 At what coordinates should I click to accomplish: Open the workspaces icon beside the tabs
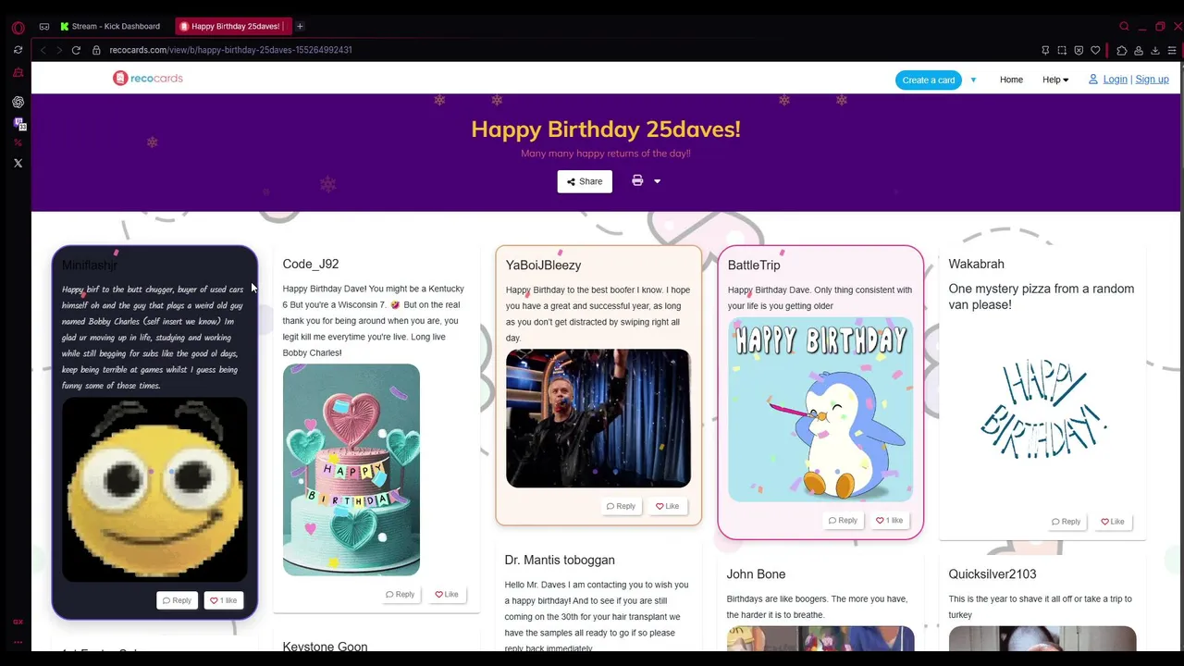pyautogui.click(x=43, y=26)
